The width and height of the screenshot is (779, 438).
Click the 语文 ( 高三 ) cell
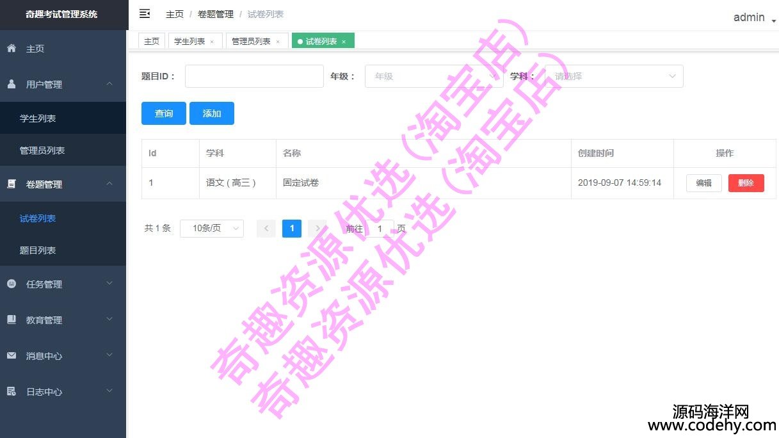pyautogui.click(x=237, y=183)
